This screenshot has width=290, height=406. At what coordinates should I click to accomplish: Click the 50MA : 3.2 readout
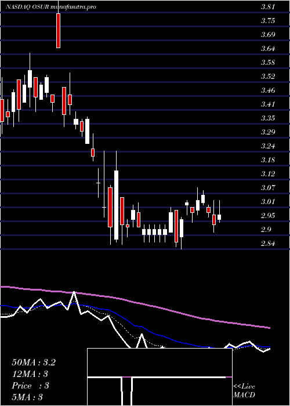34,362
